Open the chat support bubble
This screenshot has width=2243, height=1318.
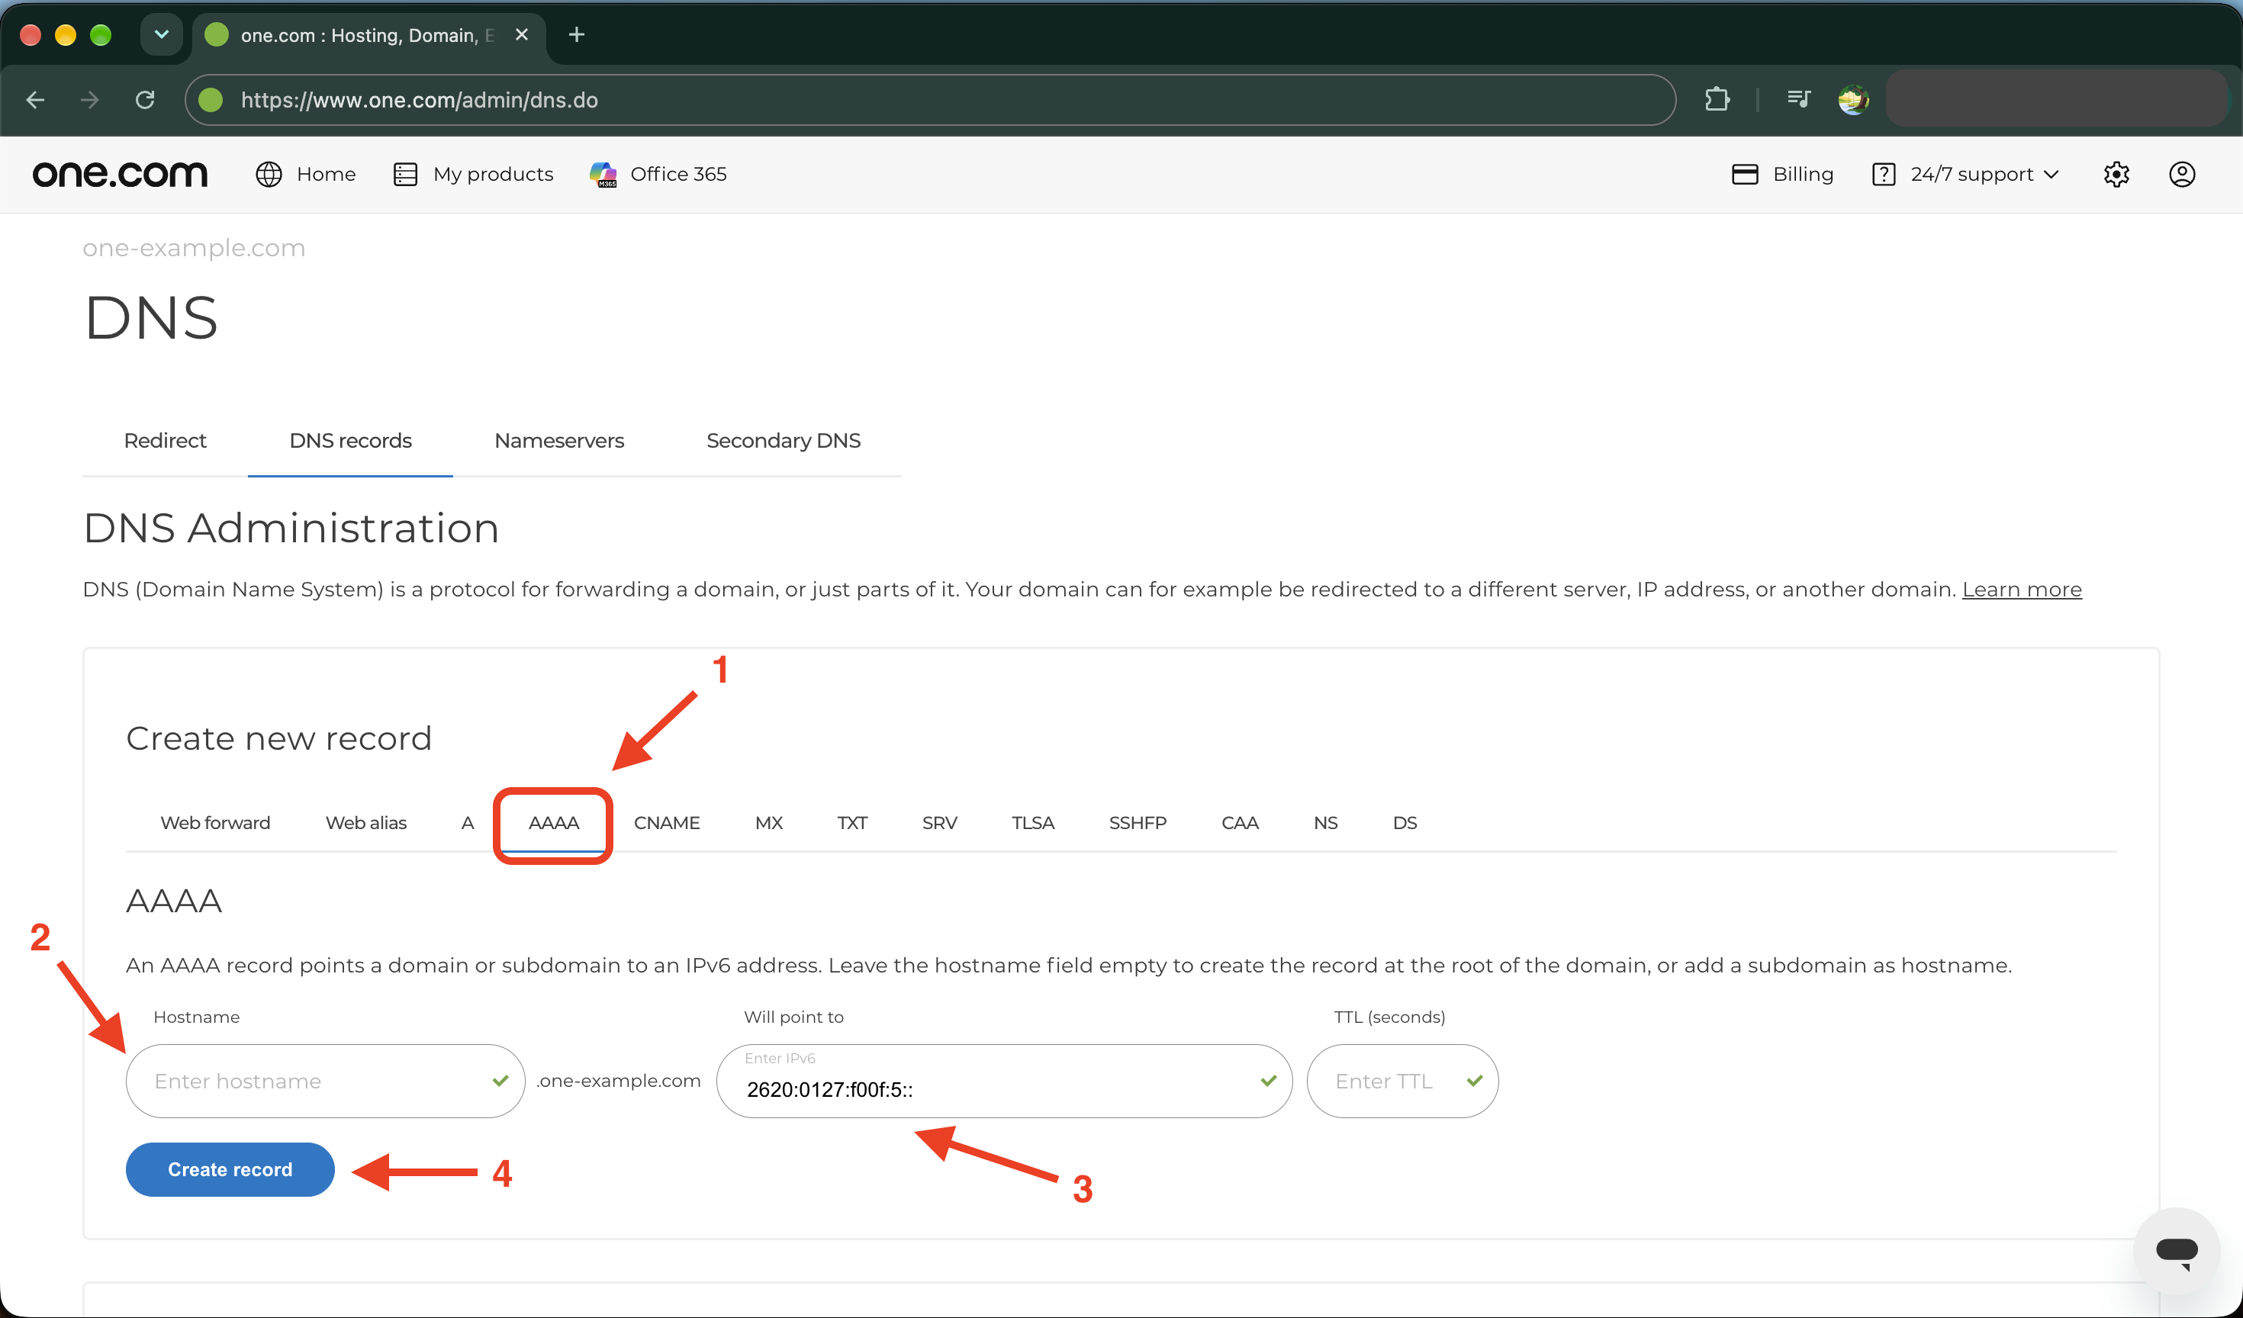(2176, 1250)
